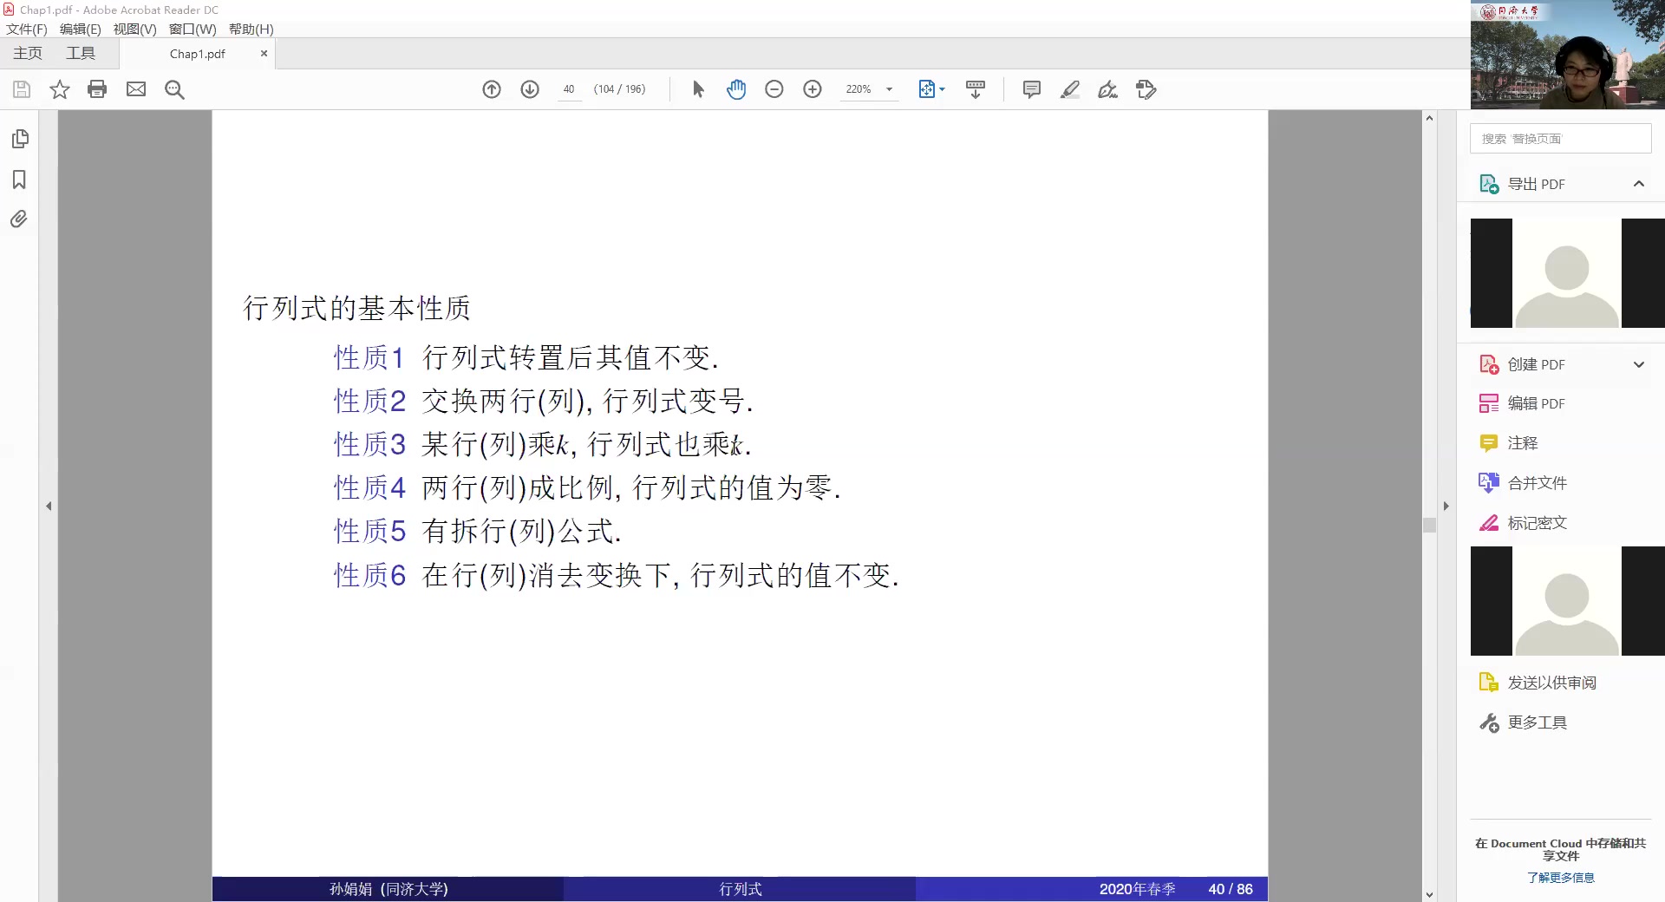Viewport: 1665px width, 902px height.
Task: Open the 窗口(W) menu
Action: 193,29
